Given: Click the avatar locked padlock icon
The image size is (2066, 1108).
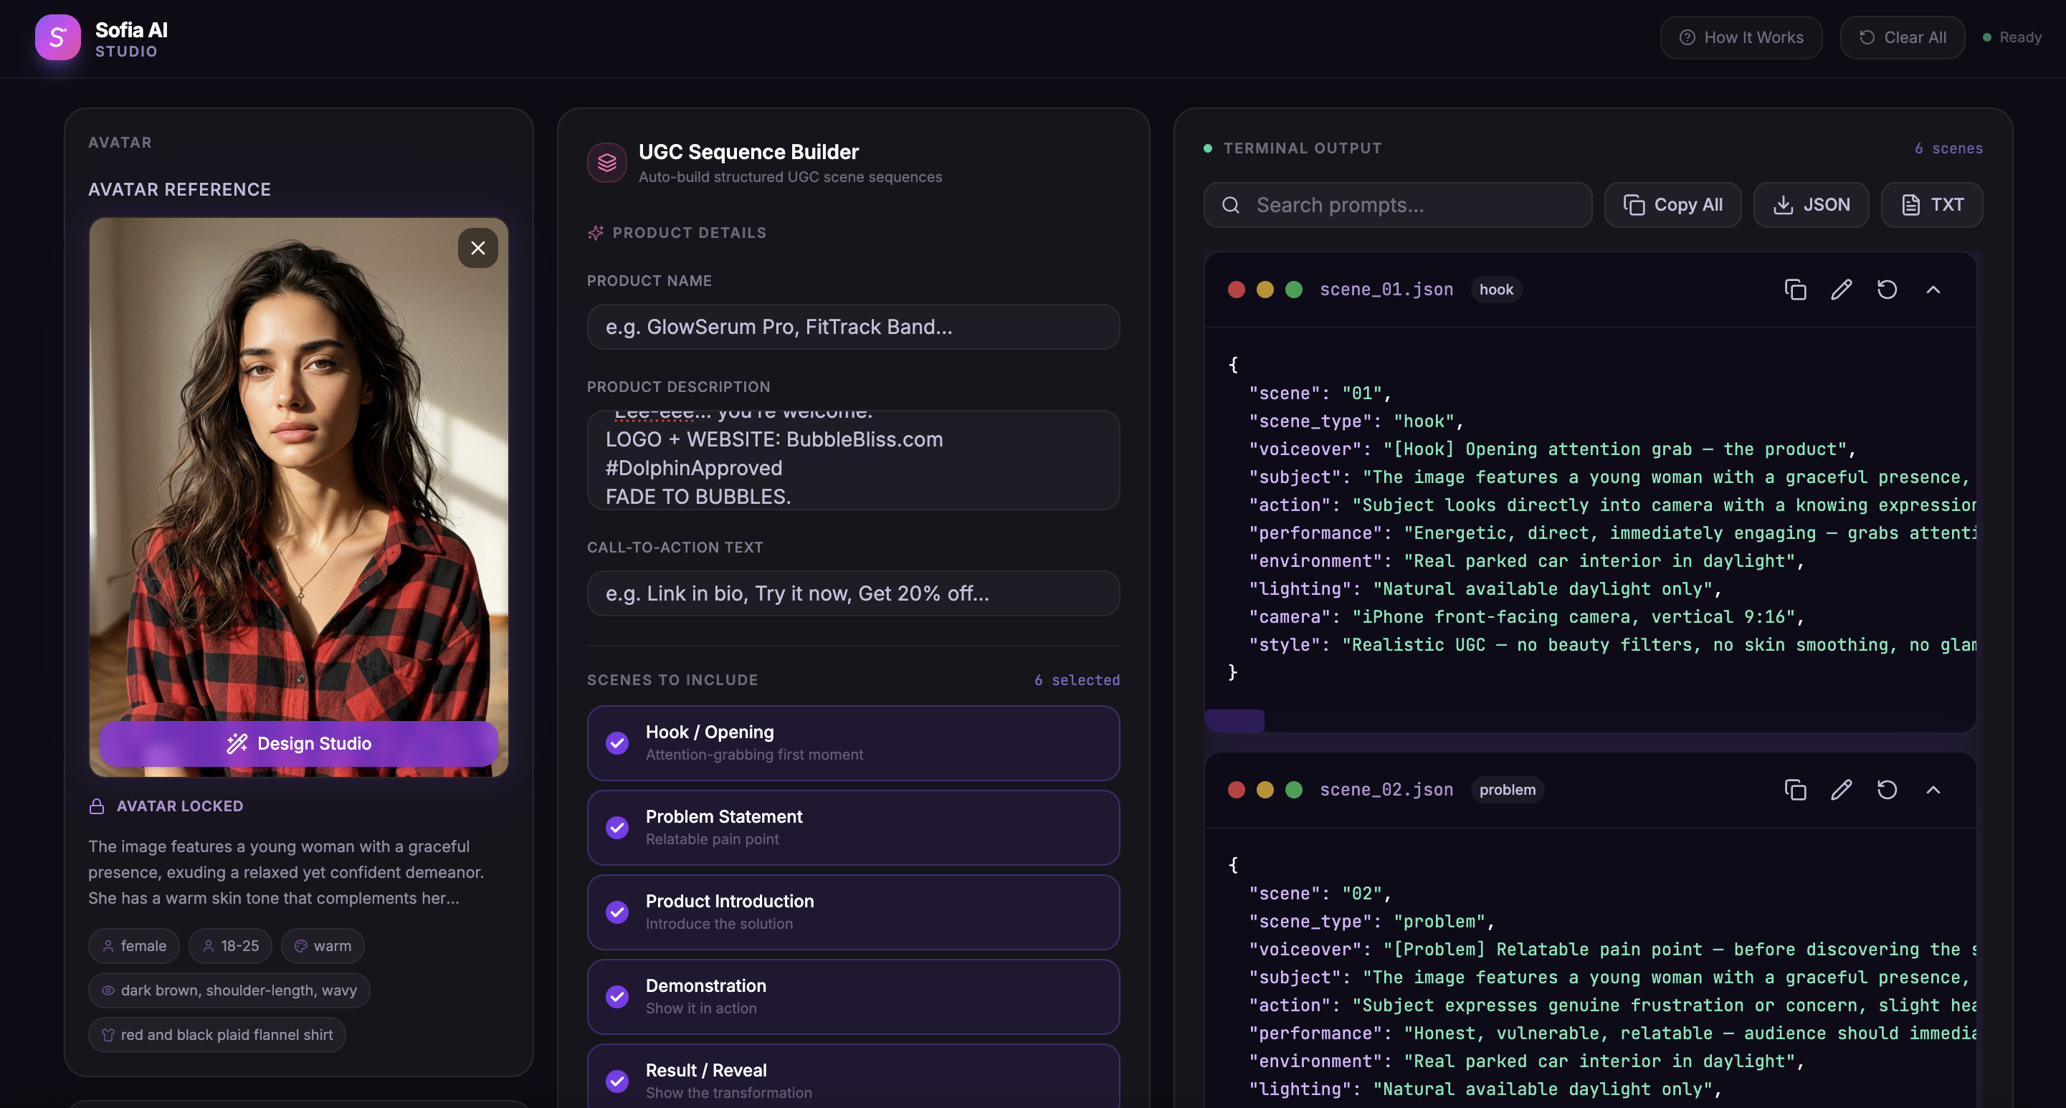Looking at the screenshot, I should 97,806.
